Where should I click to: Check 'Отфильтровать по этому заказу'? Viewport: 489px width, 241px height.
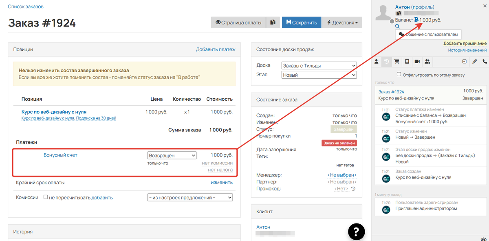click(x=399, y=75)
